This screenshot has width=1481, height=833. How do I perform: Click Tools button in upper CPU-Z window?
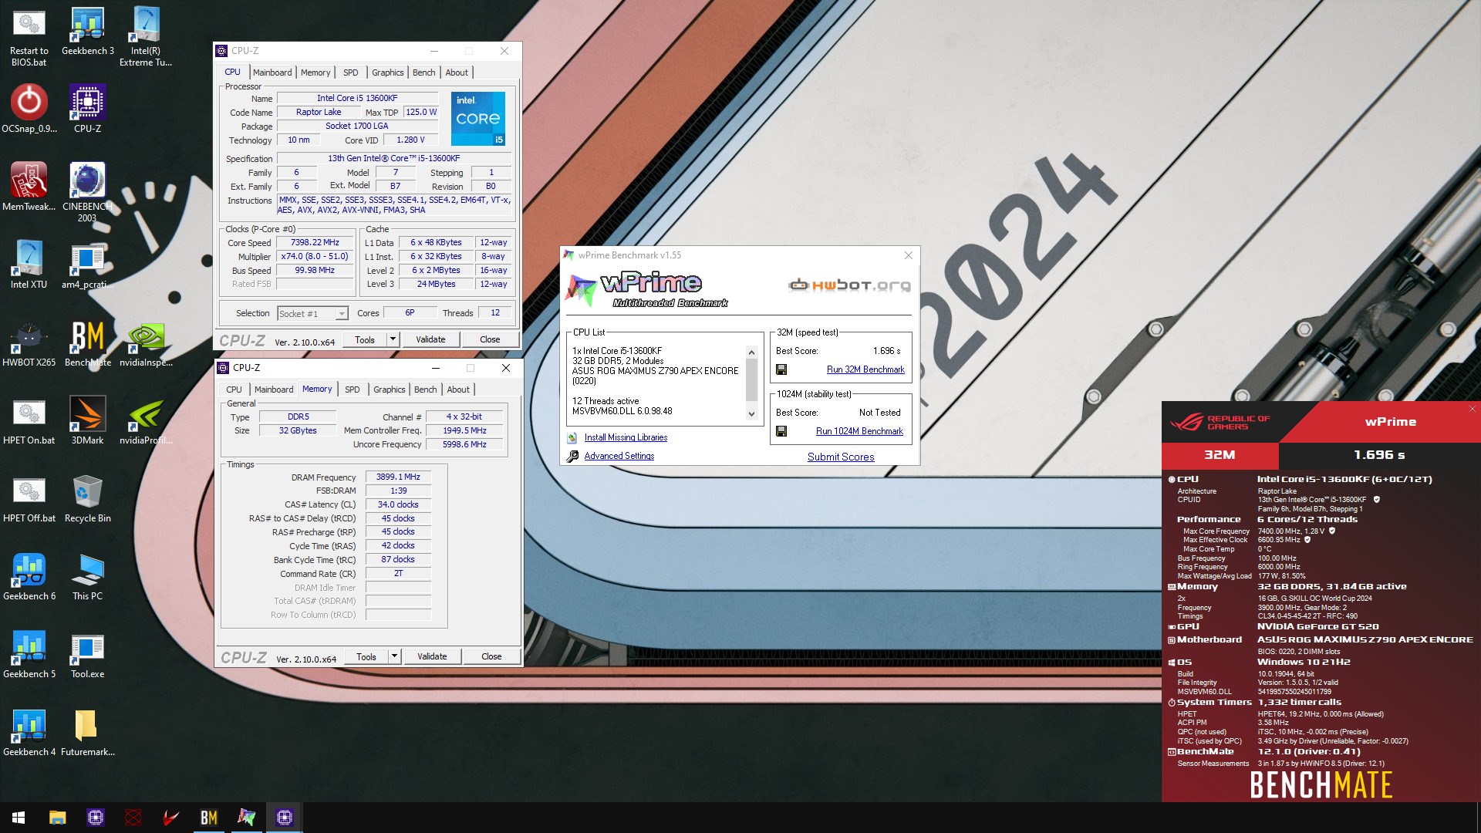pos(365,339)
